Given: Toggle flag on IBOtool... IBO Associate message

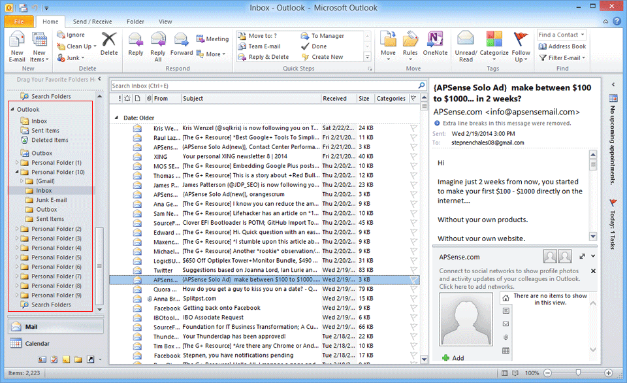Looking at the screenshot, I should (413, 318).
